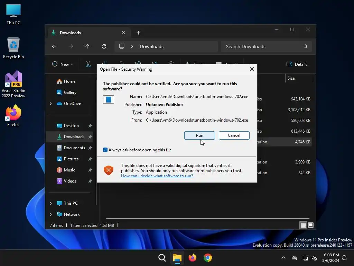Select the Downloads tab
Viewport: 354px width, 266px height.
88,33
